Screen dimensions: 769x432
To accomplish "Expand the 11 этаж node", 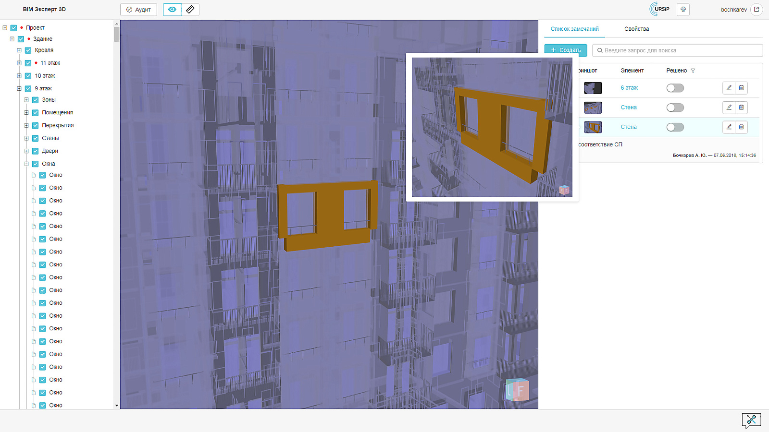I will (x=19, y=63).
